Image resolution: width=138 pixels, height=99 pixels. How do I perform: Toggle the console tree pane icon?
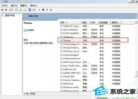click(x=12, y=10)
